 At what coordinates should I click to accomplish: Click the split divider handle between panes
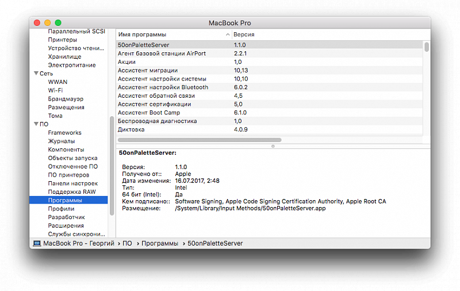273,146
